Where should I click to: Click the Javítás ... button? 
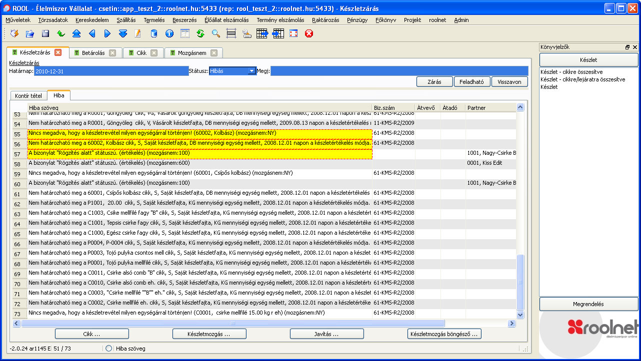pyautogui.click(x=326, y=334)
